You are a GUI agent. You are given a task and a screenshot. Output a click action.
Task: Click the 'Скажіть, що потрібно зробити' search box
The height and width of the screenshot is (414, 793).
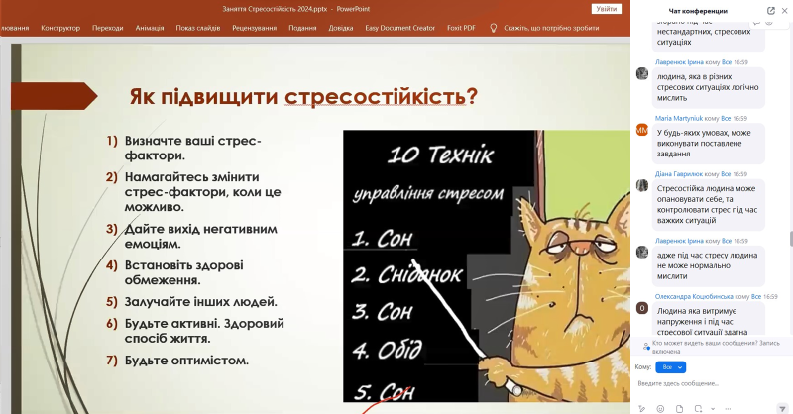pyautogui.click(x=551, y=28)
